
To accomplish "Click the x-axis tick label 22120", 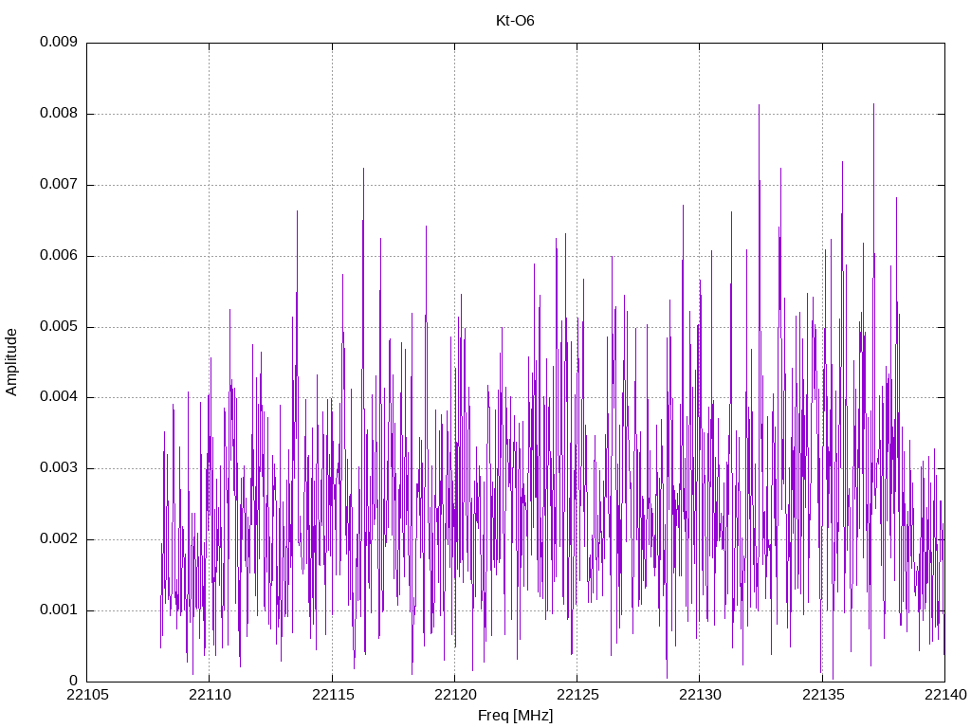I will [x=455, y=695].
